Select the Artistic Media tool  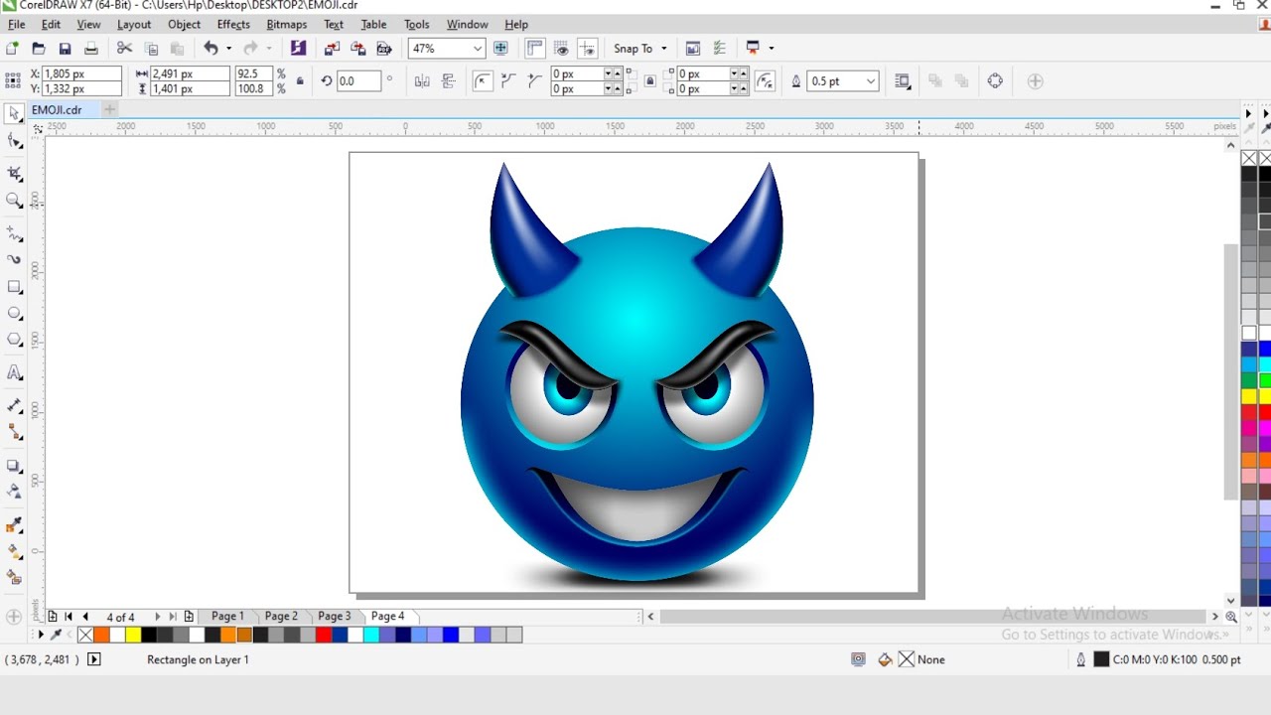pyautogui.click(x=14, y=259)
